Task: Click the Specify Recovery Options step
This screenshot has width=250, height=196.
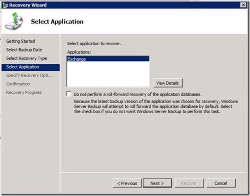Action: (x=29, y=75)
